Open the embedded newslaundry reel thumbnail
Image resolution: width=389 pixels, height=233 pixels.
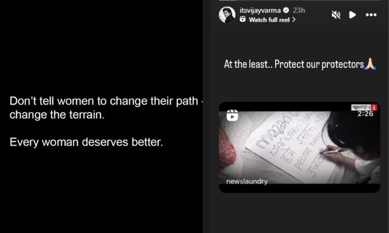point(300,148)
